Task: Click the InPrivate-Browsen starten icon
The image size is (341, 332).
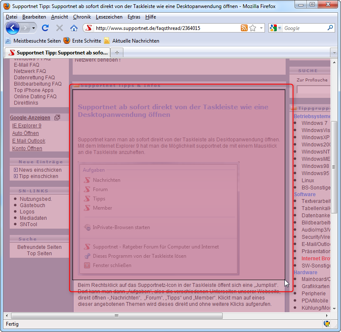Action: (87, 227)
